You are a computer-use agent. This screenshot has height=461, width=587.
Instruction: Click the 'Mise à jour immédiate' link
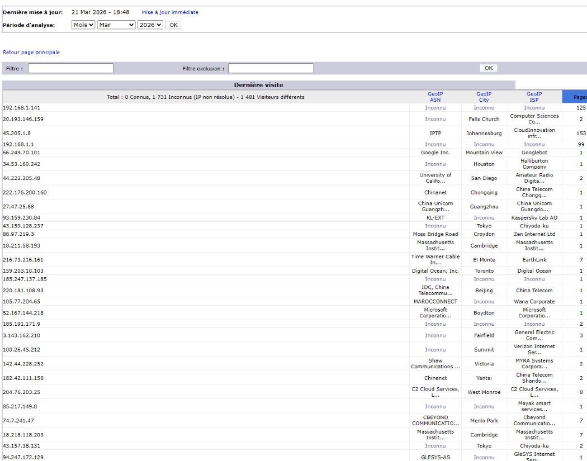170,12
